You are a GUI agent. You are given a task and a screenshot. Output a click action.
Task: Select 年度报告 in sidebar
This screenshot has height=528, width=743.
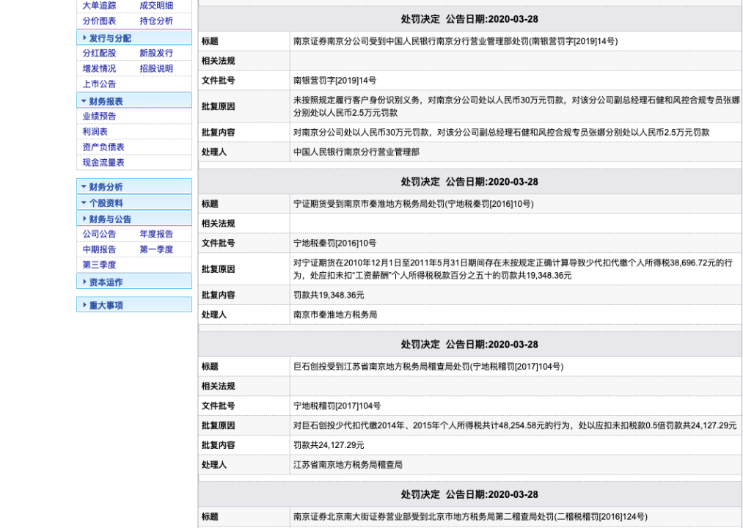point(156,235)
